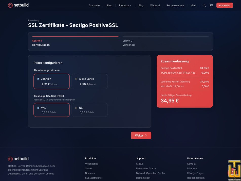Viewport: 241px width, 181px height.
Task: Open the search icon in header
Action: pyautogui.click(x=204, y=5)
